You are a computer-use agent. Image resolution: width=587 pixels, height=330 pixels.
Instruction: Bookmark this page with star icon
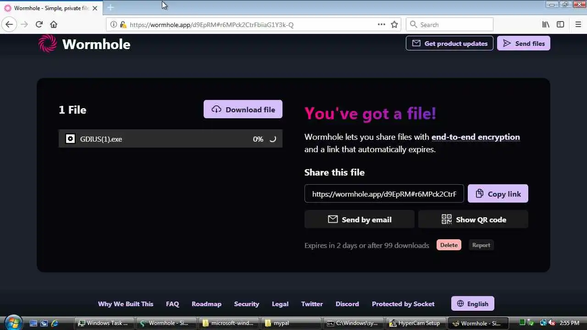[394, 24]
